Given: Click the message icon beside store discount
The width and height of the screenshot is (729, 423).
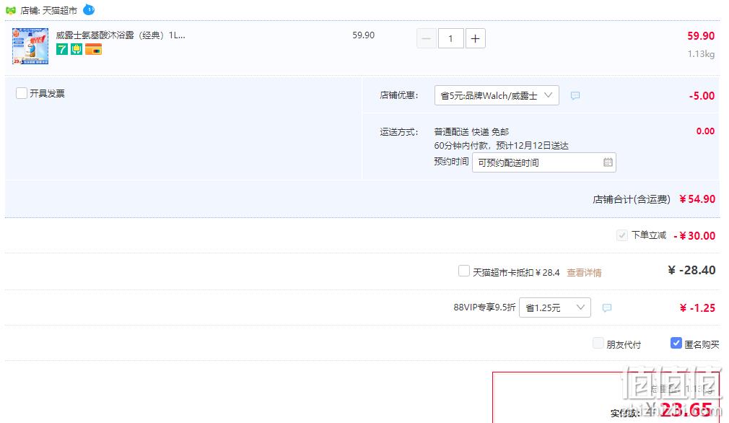Looking at the screenshot, I should tap(575, 95).
